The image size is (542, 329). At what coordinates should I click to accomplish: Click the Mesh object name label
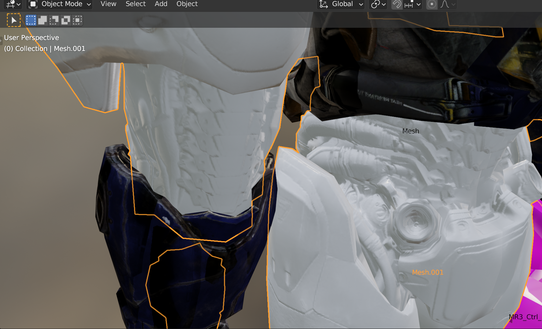(x=410, y=131)
